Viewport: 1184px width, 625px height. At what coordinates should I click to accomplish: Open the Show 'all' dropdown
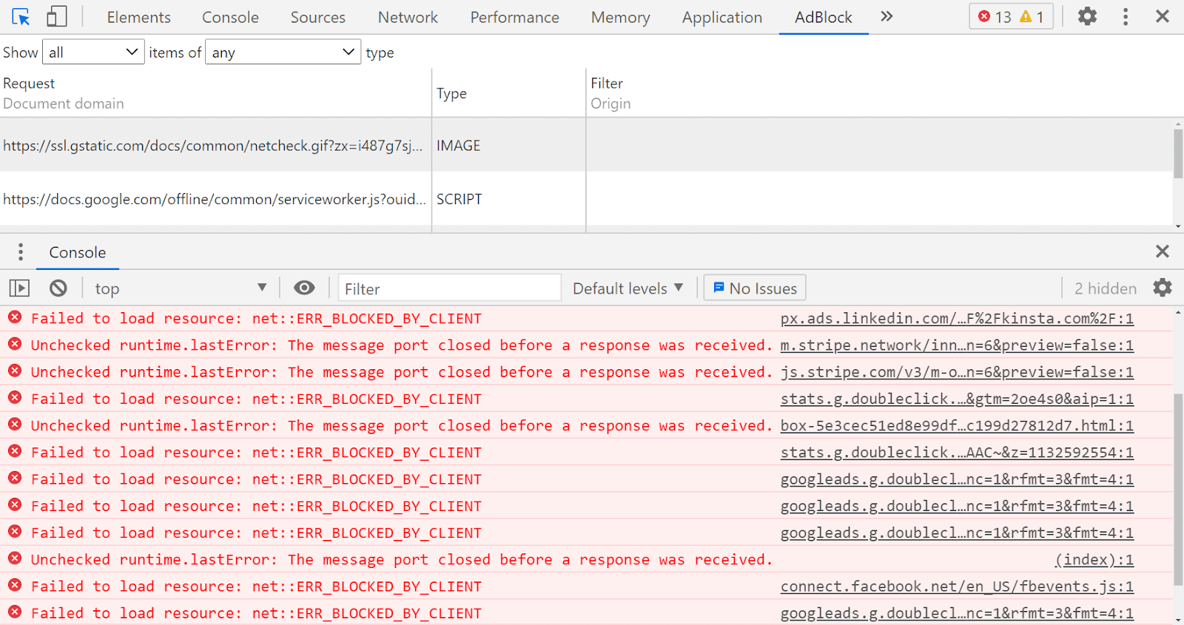point(93,53)
